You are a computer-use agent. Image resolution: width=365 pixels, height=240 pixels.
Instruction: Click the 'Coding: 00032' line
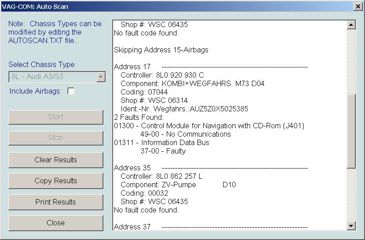(144, 193)
